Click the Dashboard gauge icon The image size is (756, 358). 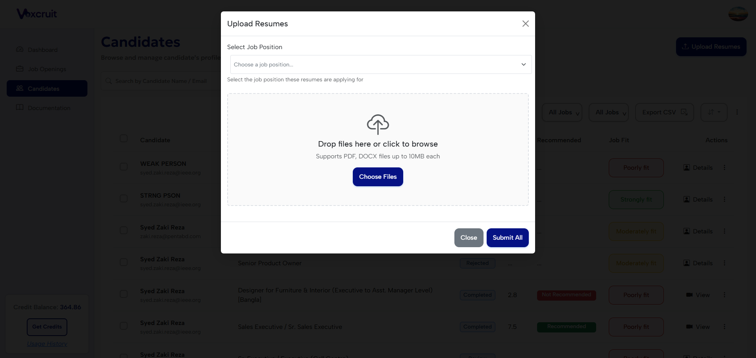click(x=20, y=50)
